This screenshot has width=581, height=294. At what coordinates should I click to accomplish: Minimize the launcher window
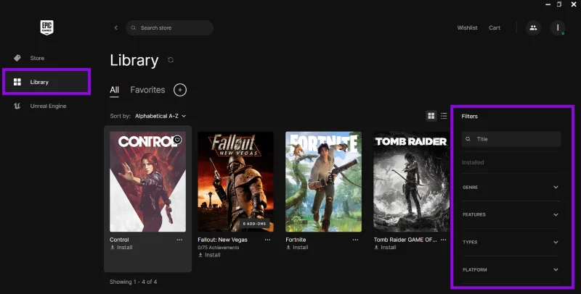tap(548, 4)
